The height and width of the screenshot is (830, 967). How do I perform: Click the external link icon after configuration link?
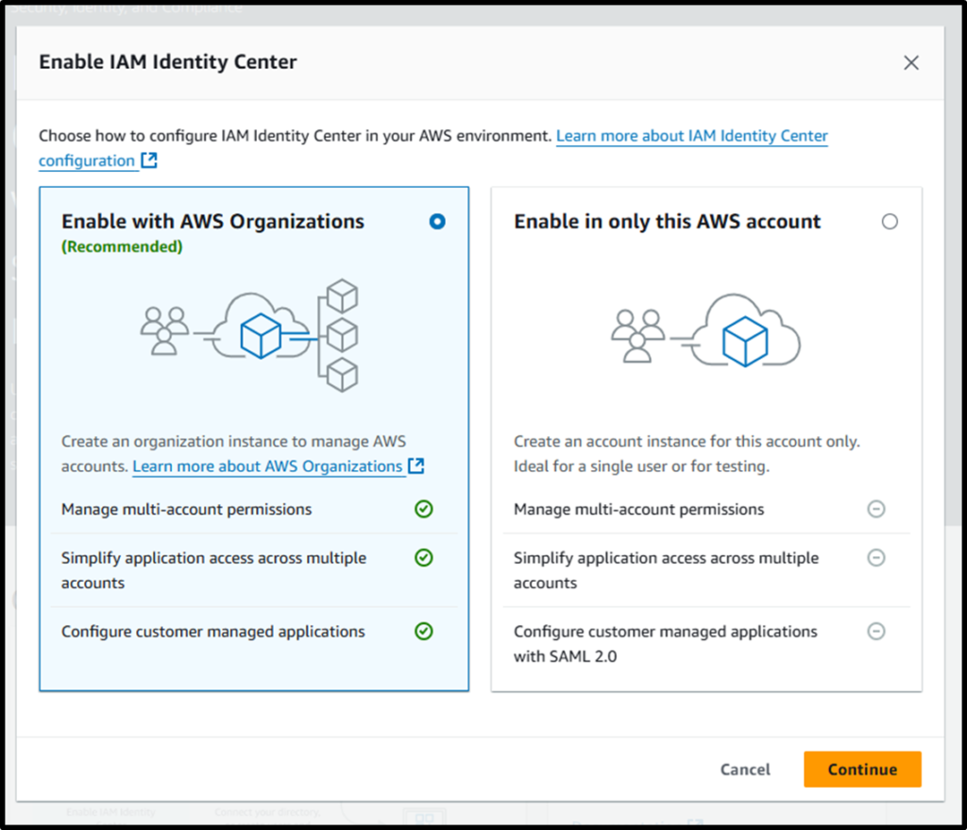point(147,161)
